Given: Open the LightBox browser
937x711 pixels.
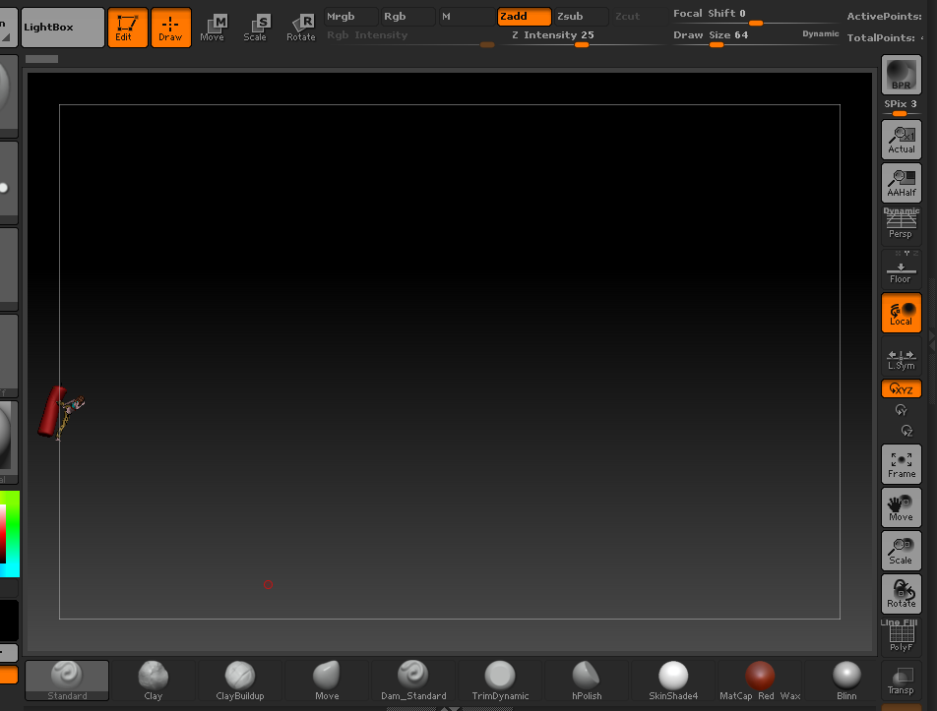Looking at the screenshot, I should click(63, 28).
